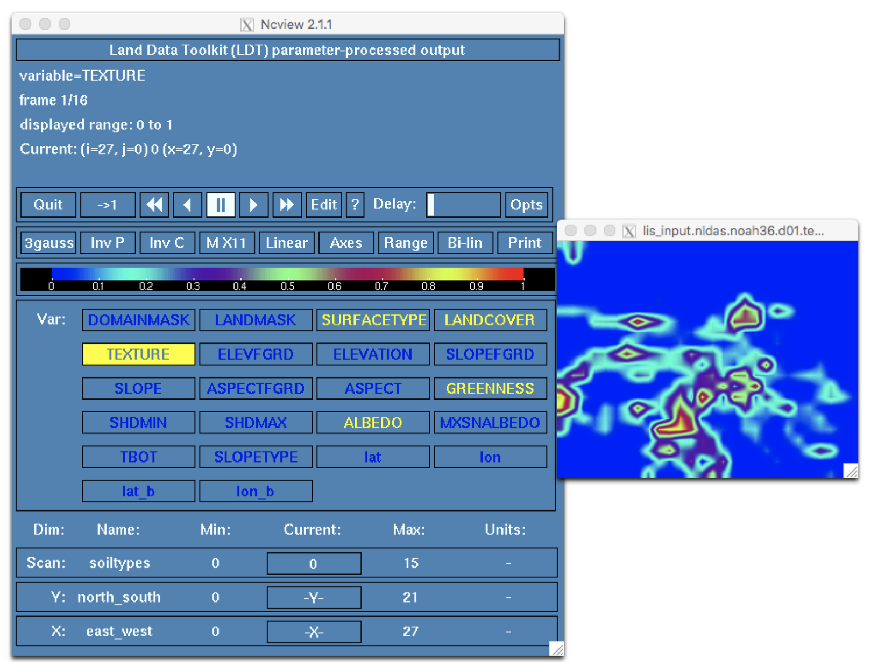Select the lon variable
The image size is (892, 672).
coord(490,457)
